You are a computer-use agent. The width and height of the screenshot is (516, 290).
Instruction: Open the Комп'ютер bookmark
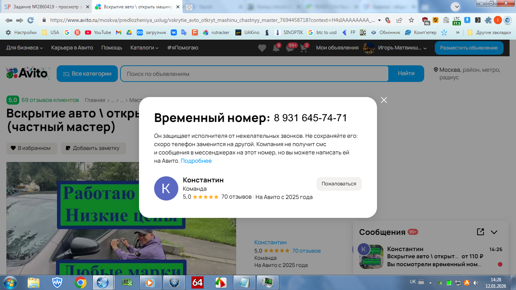tap(420, 32)
